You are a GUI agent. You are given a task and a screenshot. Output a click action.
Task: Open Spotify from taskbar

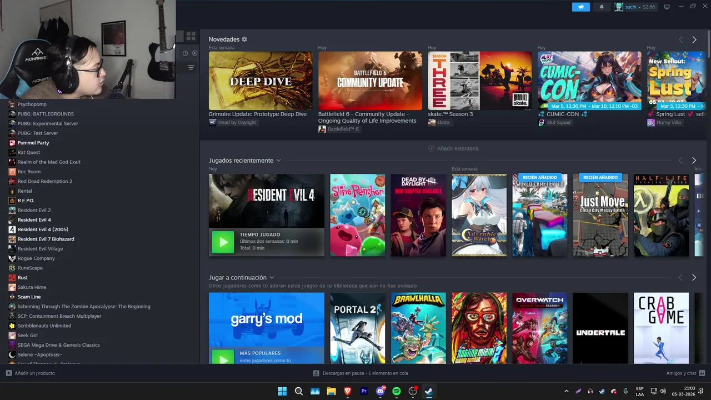click(x=397, y=391)
